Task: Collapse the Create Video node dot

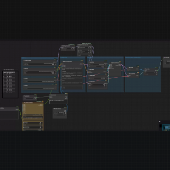Action: pos(145,69)
